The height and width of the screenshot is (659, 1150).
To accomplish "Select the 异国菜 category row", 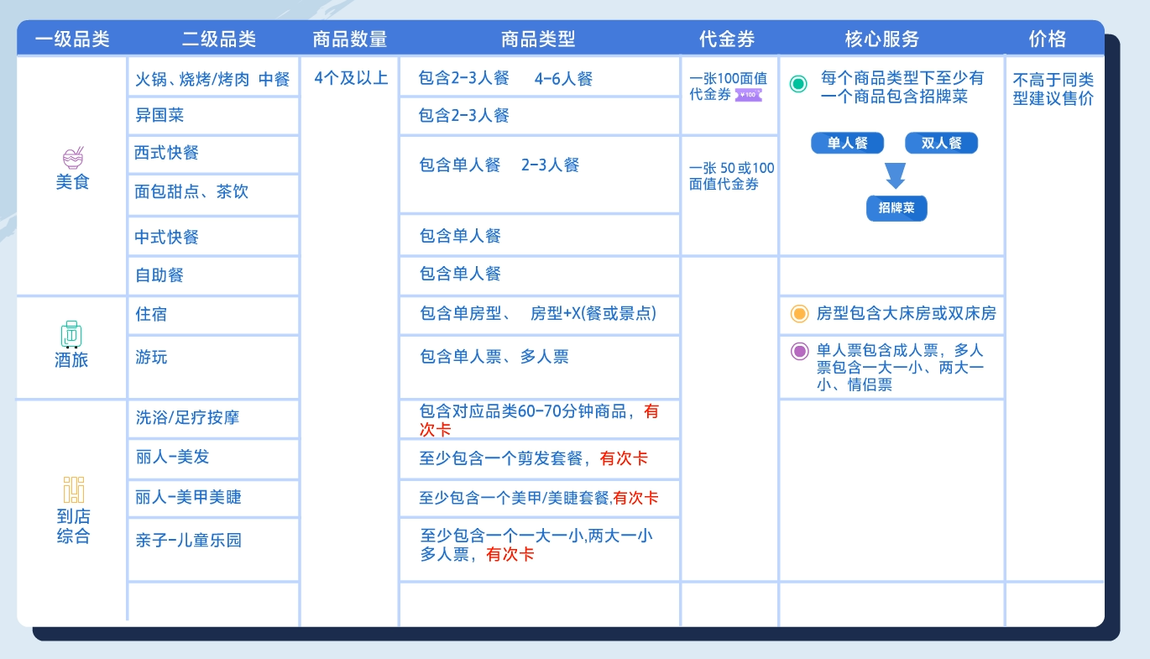I will [x=212, y=116].
